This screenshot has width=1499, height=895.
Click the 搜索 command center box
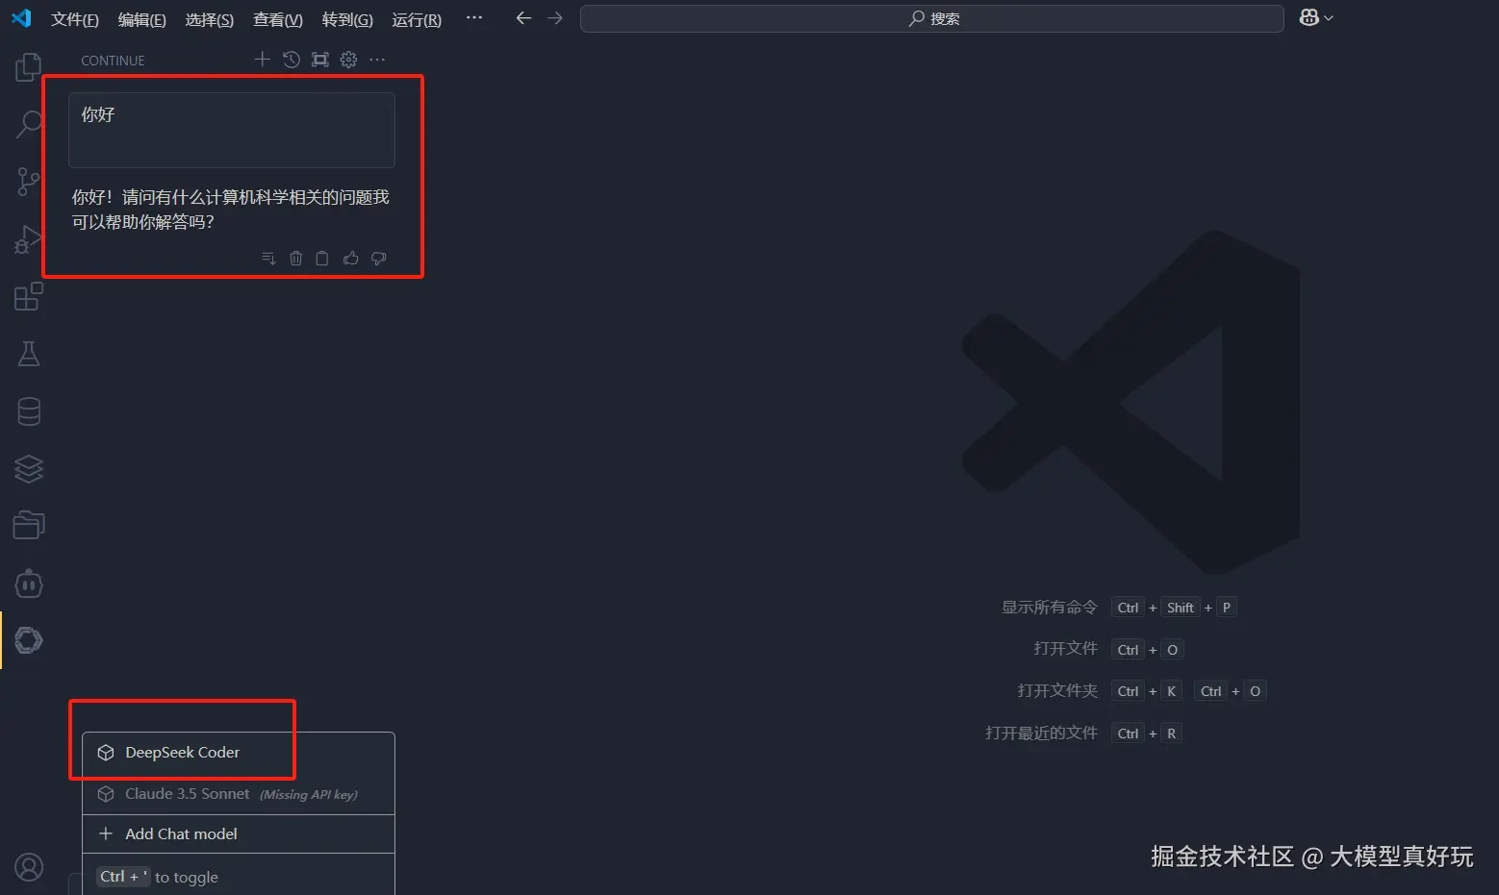tap(931, 18)
